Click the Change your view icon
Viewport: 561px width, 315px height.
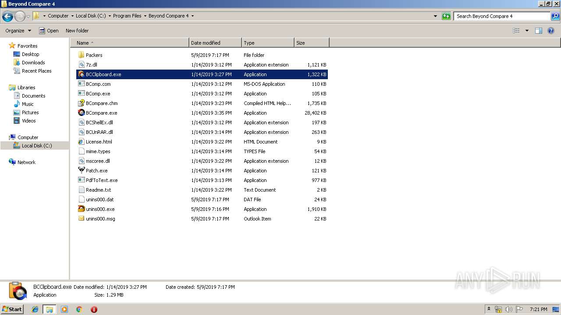(x=516, y=31)
